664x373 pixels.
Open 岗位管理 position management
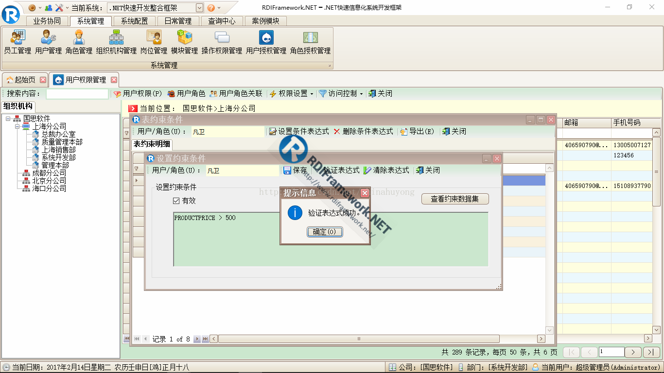pyautogui.click(x=154, y=42)
